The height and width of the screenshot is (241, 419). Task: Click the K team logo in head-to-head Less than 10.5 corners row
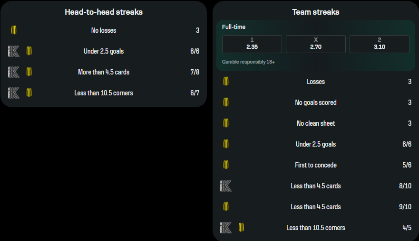(x=13, y=93)
